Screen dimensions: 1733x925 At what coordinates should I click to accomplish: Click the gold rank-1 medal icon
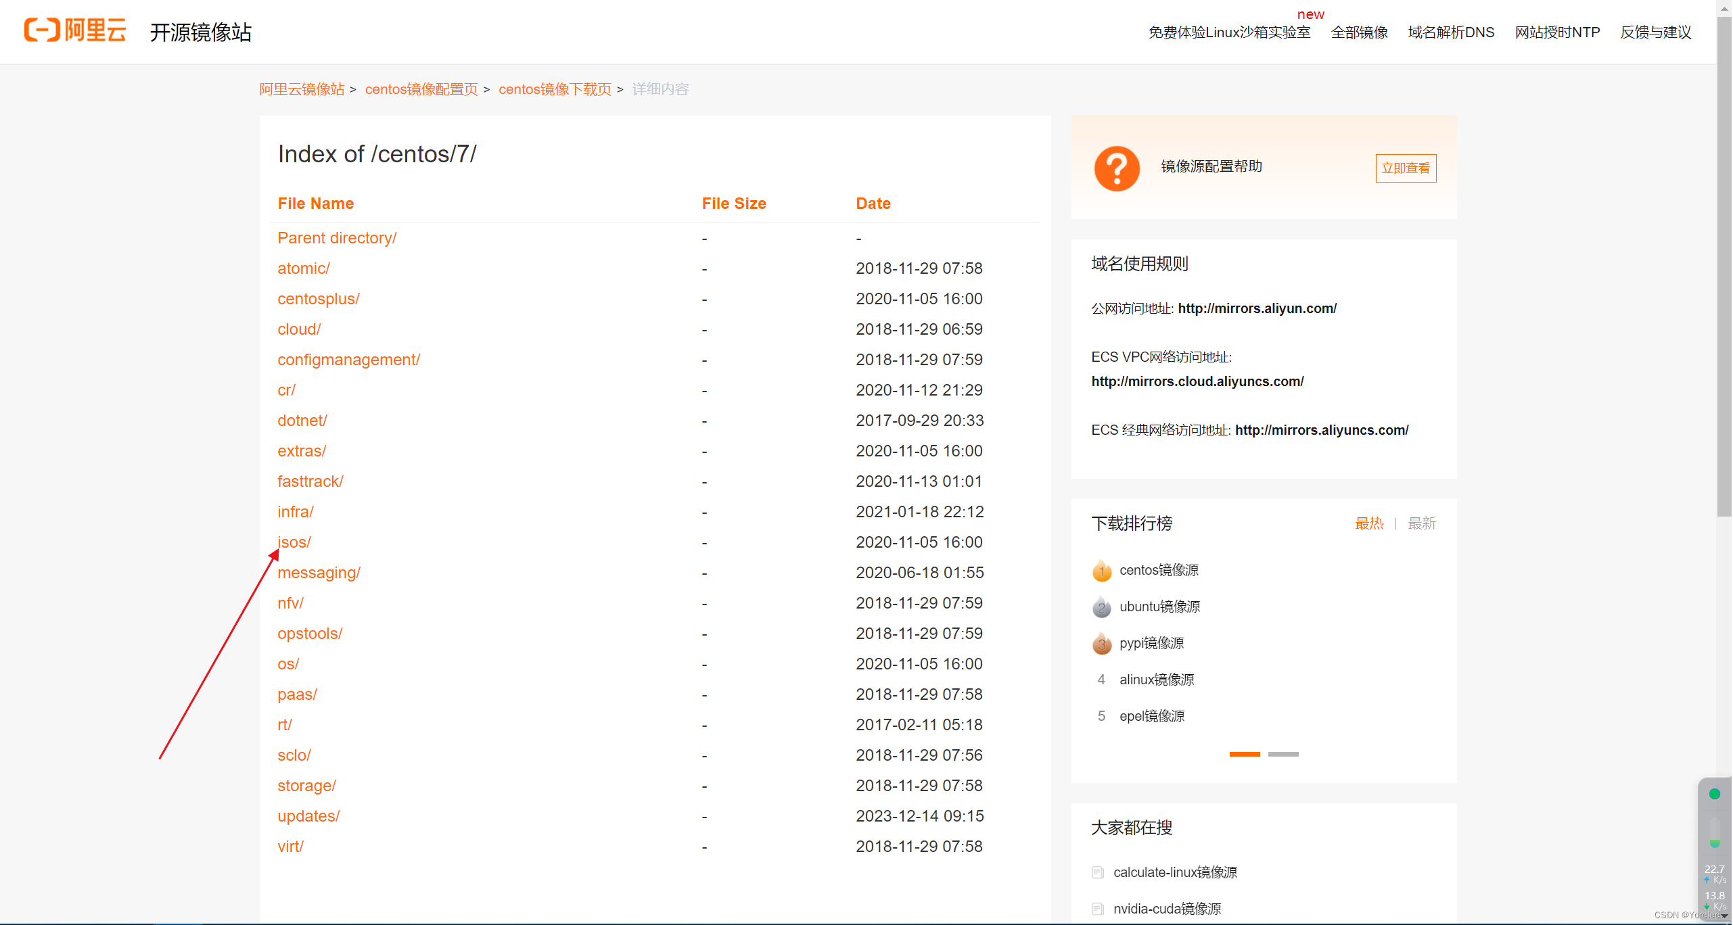[1101, 571]
